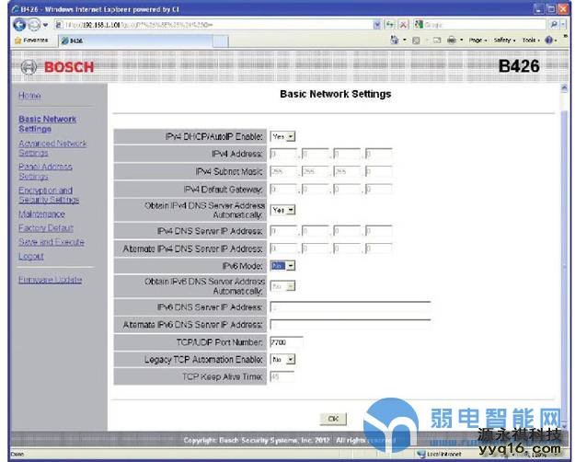Click the OK button
The width and height of the screenshot is (575, 462).
click(x=333, y=419)
